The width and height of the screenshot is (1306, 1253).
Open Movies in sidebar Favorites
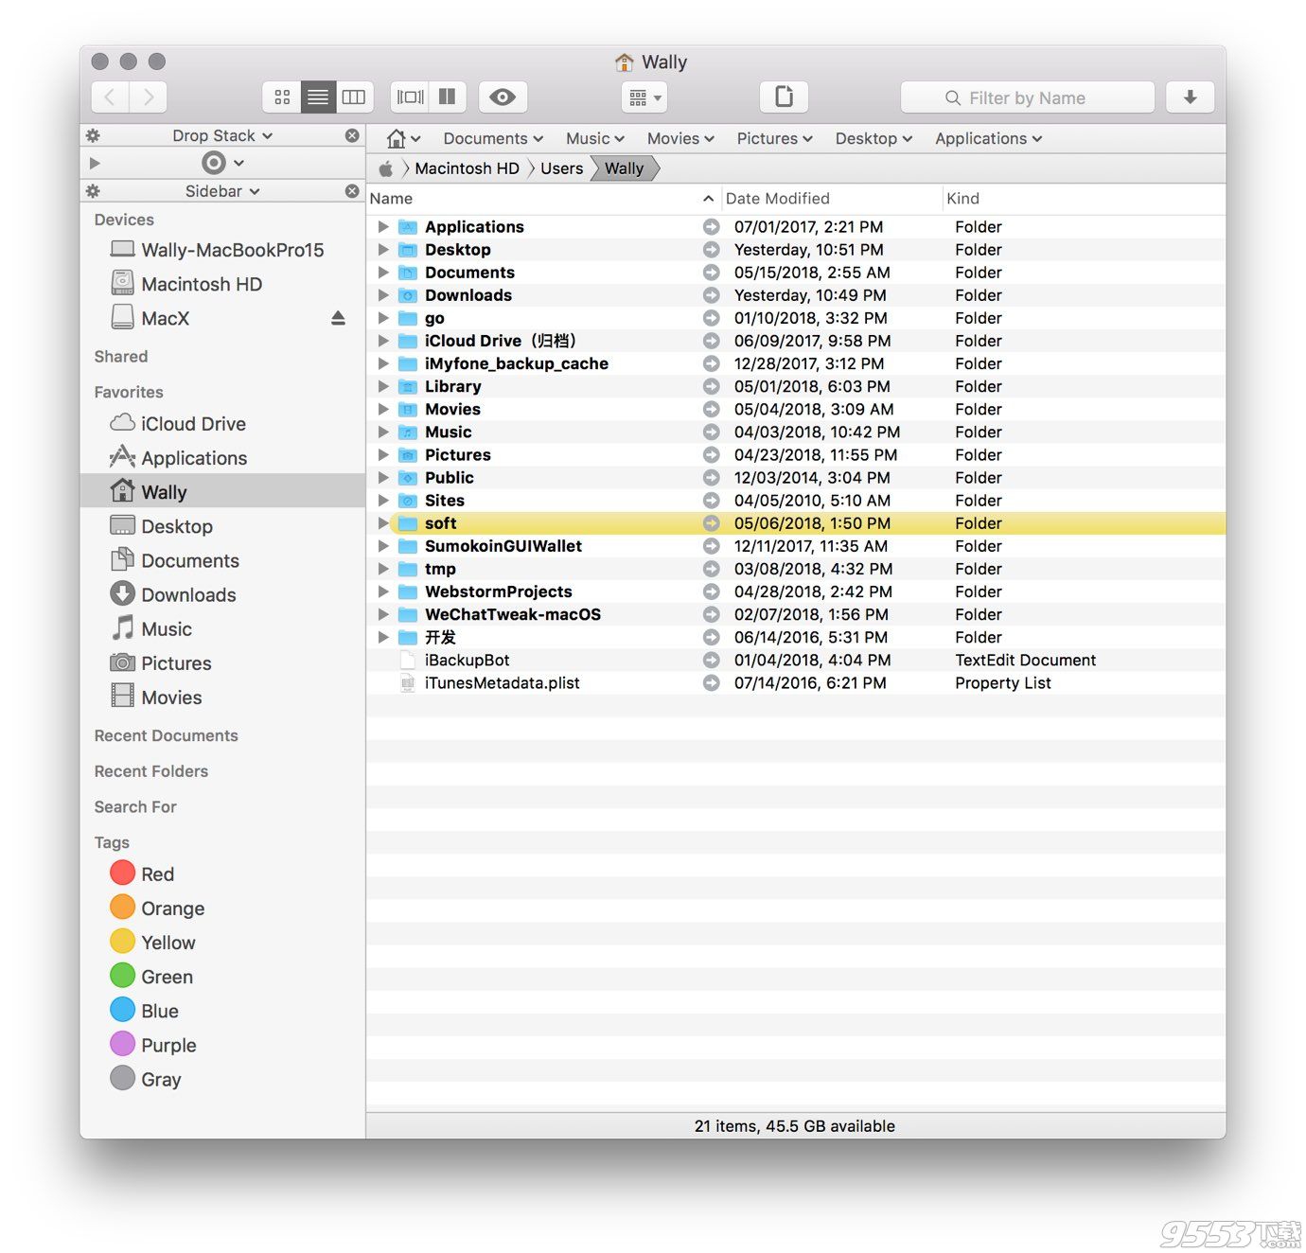tap(222, 697)
